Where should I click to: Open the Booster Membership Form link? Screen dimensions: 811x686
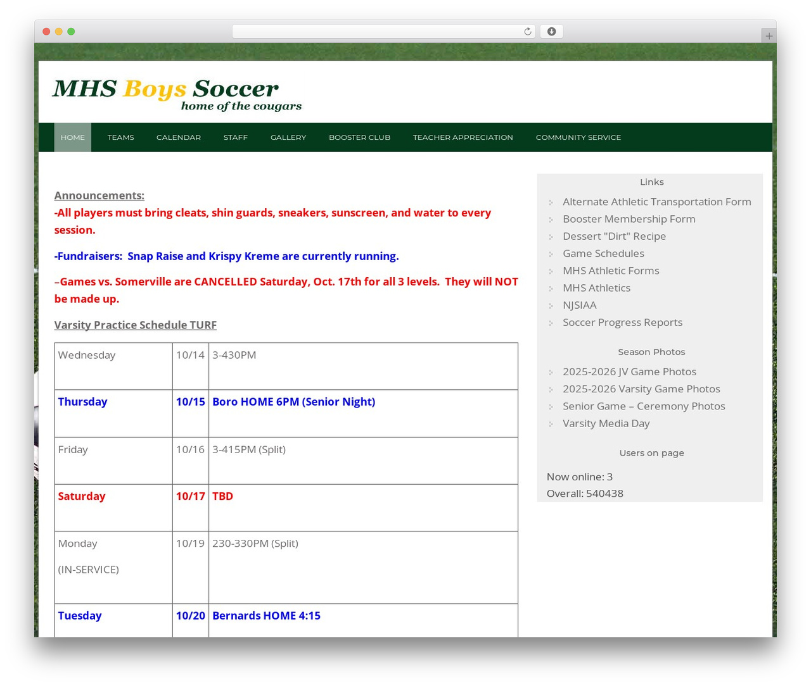pos(629,219)
